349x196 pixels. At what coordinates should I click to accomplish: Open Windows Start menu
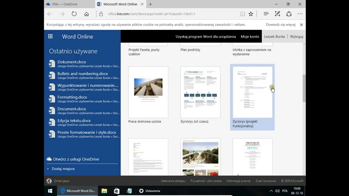(50, 191)
